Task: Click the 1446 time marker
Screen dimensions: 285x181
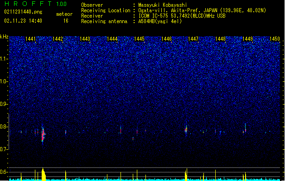Action: 166,39
